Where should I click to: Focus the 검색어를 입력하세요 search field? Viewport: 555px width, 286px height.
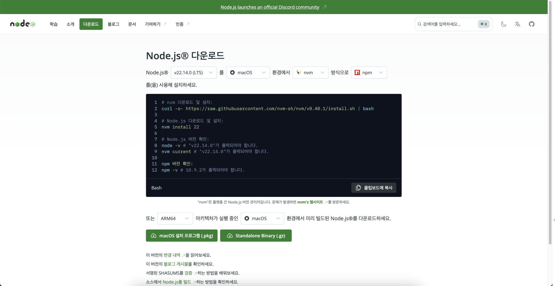point(454,24)
